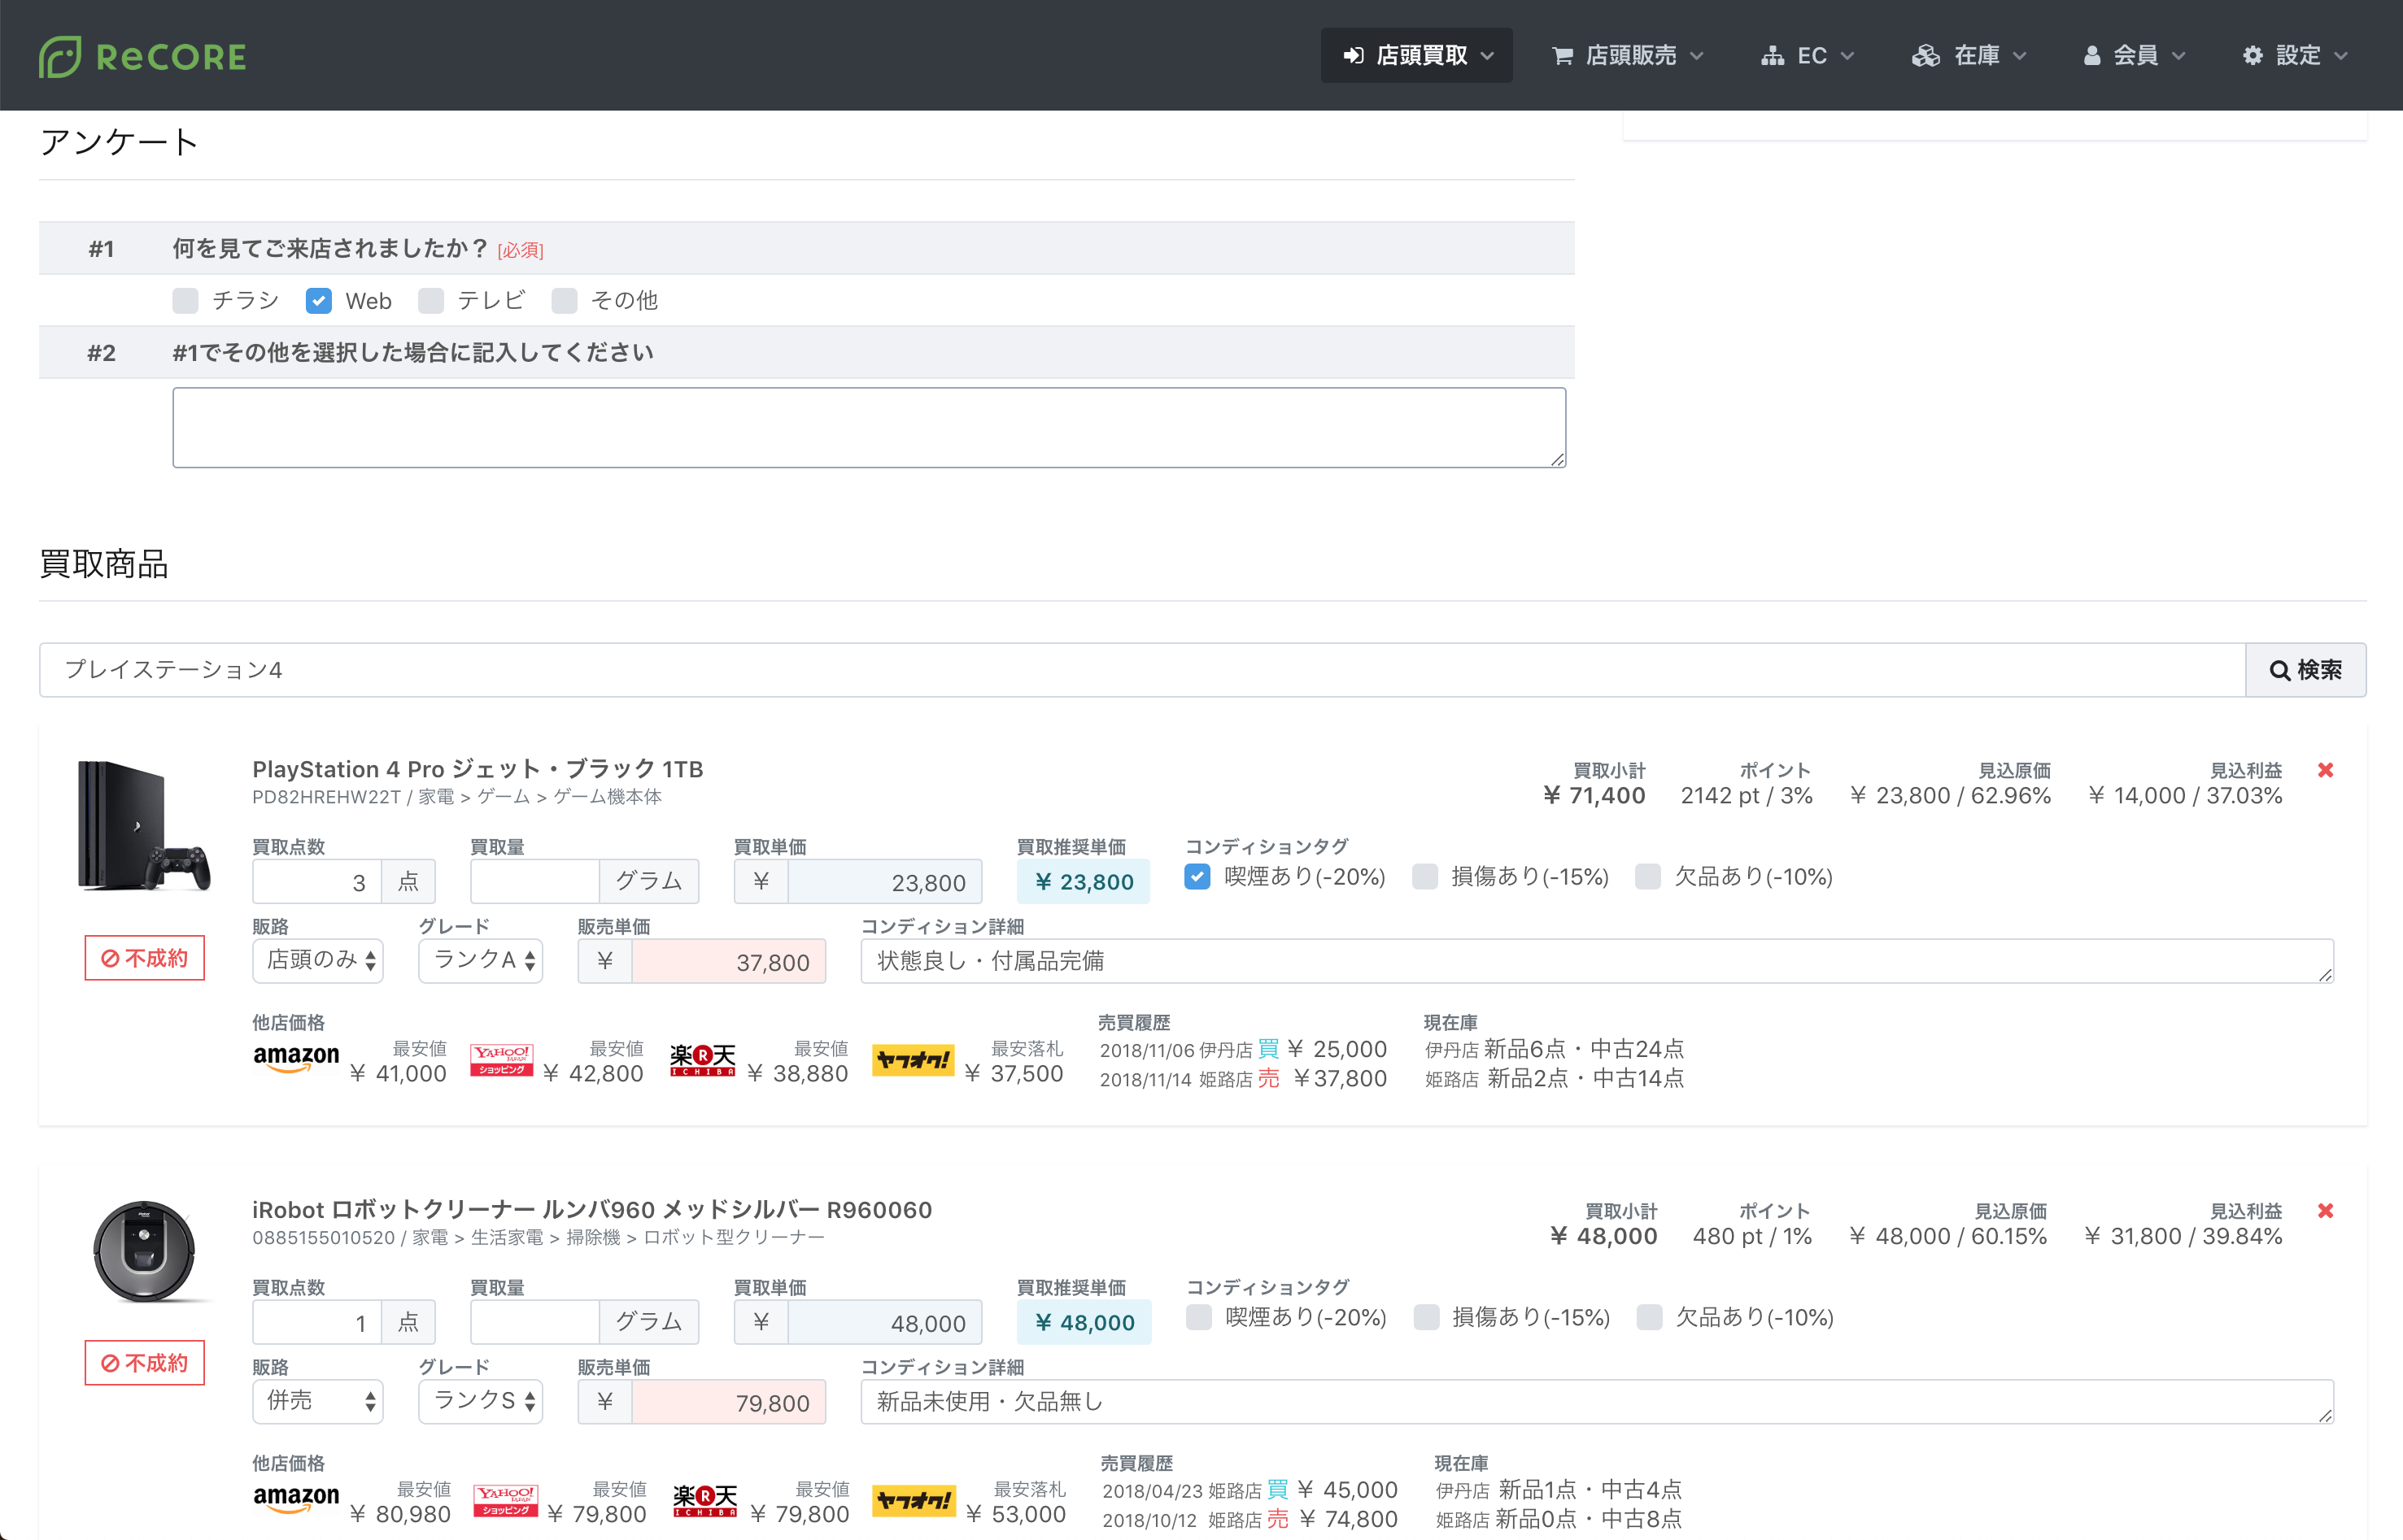
Task: Click condition detail 新品未使用・欠品無し
Action: coord(1597,1402)
